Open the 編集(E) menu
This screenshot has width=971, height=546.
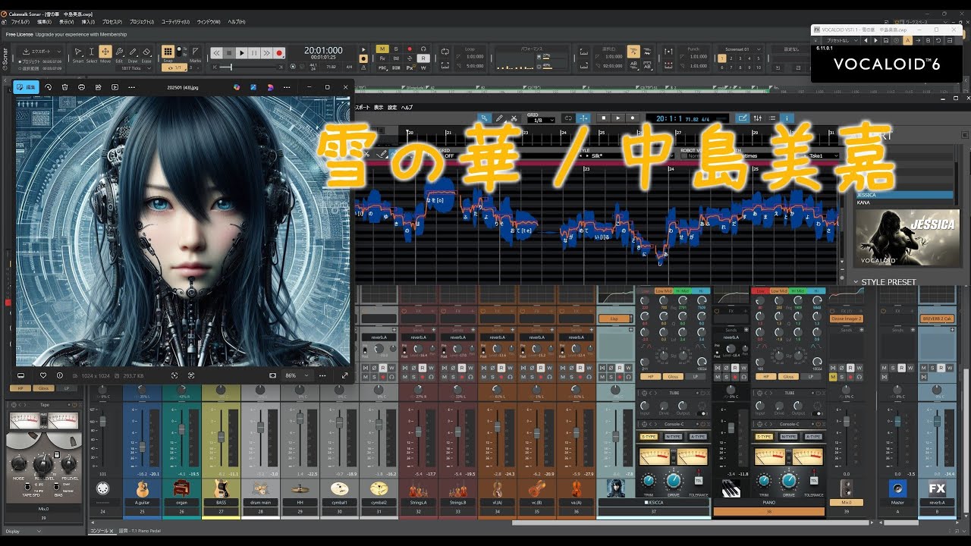pos(44,22)
